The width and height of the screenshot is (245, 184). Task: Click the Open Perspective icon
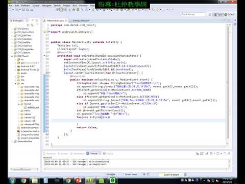pyautogui.click(x=210, y=14)
